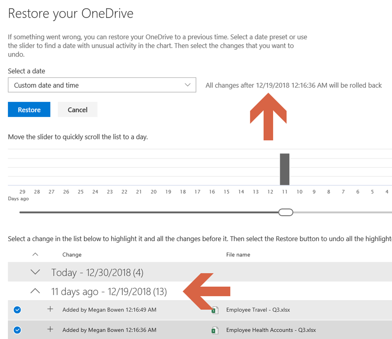Click 'Added by Megan Bowen 12:16:49 AM'
The image size is (392, 339).
[x=109, y=310]
